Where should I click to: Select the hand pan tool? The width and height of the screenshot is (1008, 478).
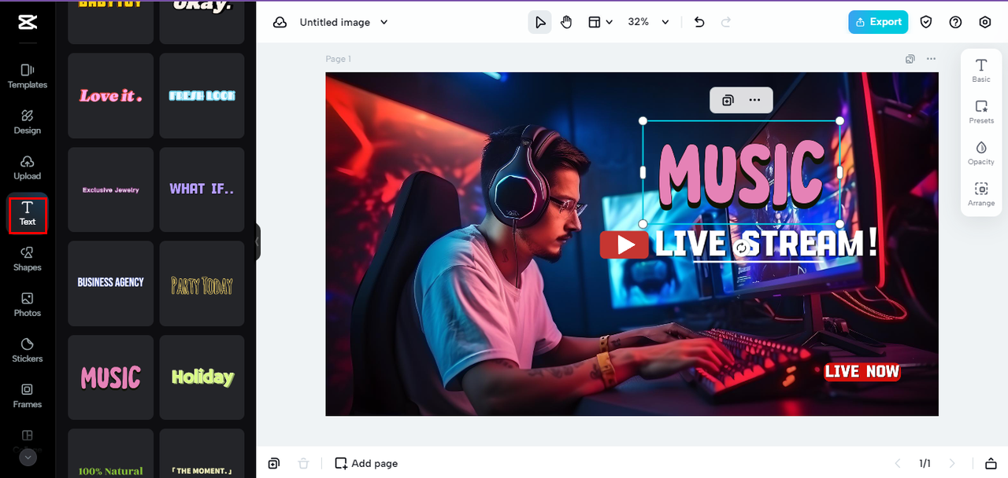[566, 22]
